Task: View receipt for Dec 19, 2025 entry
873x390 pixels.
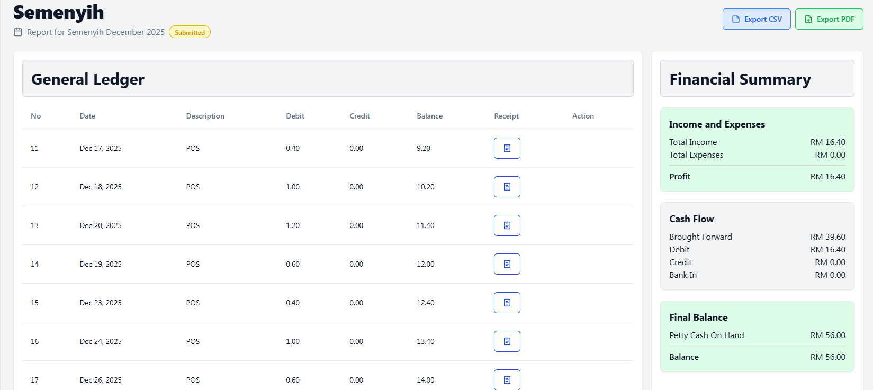Action: (x=507, y=264)
